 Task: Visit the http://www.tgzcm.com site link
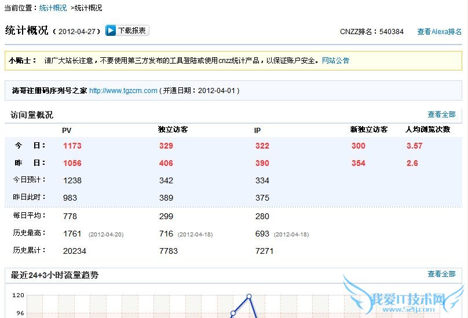pyautogui.click(x=123, y=91)
